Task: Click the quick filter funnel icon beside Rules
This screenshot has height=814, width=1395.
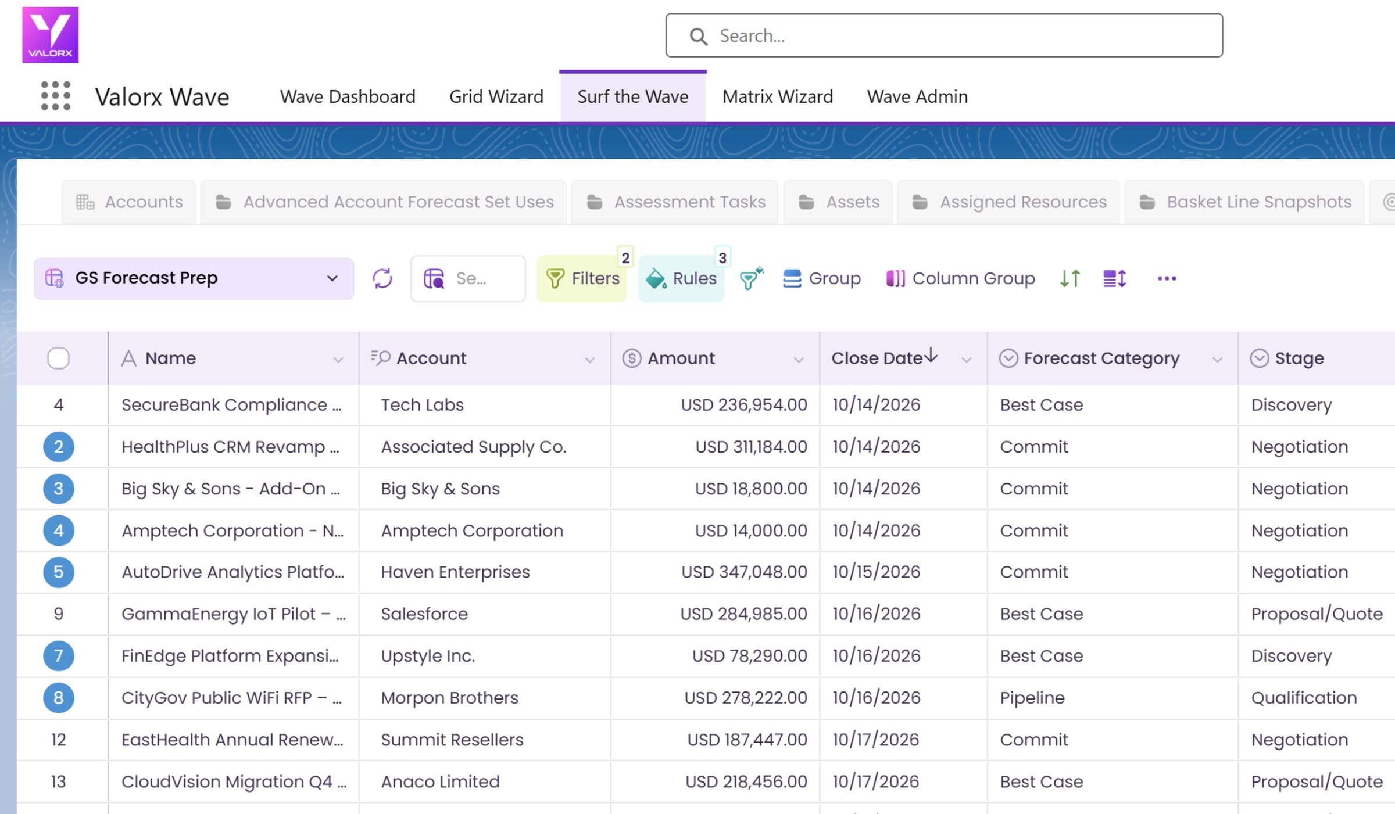Action: tap(751, 278)
